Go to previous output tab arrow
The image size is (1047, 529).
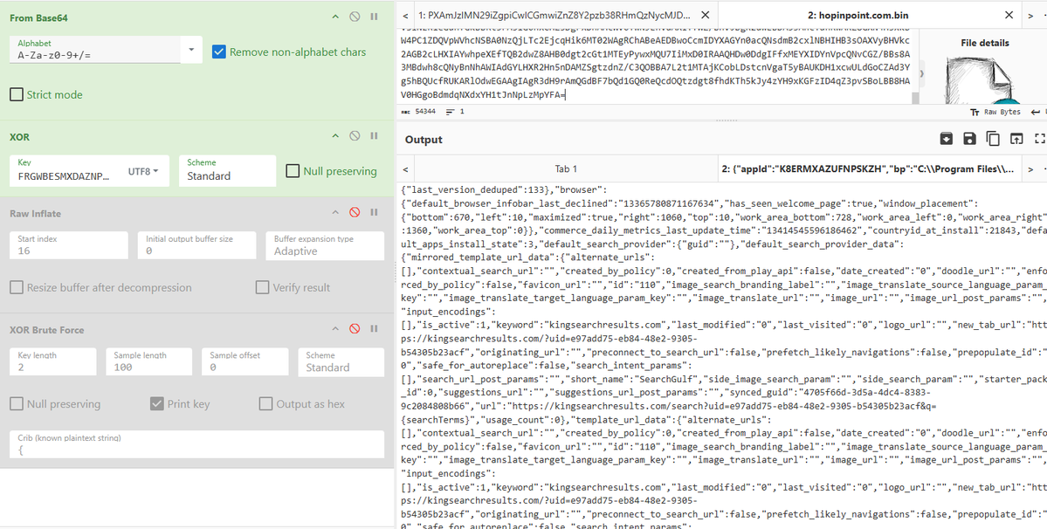coord(406,168)
